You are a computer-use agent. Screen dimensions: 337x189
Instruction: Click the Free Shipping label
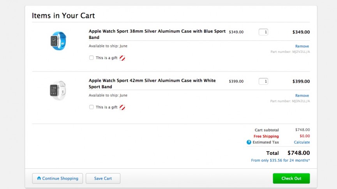(x=266, y=136)
